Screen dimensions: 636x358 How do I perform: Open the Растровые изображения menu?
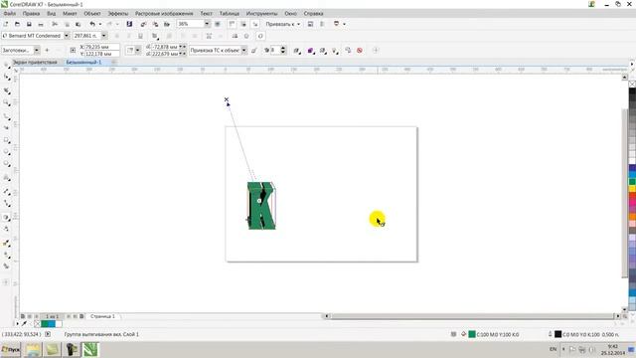coord(164,13)
